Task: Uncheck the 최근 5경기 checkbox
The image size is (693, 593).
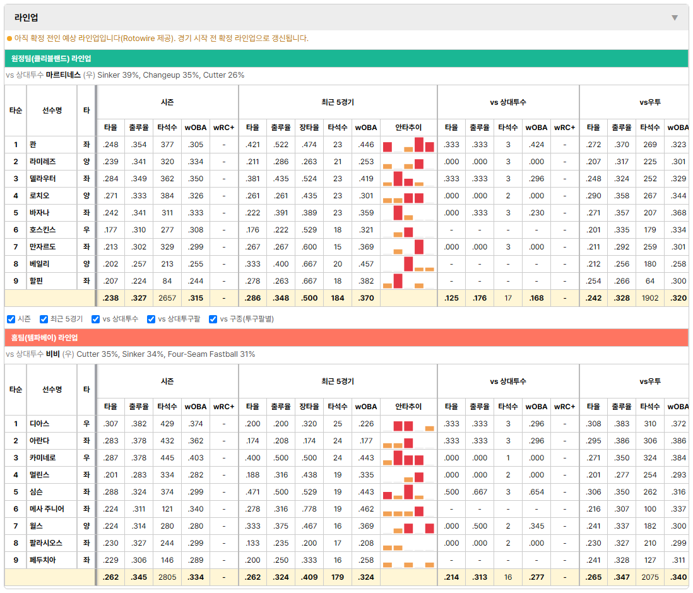Action: tap(44, 320)
